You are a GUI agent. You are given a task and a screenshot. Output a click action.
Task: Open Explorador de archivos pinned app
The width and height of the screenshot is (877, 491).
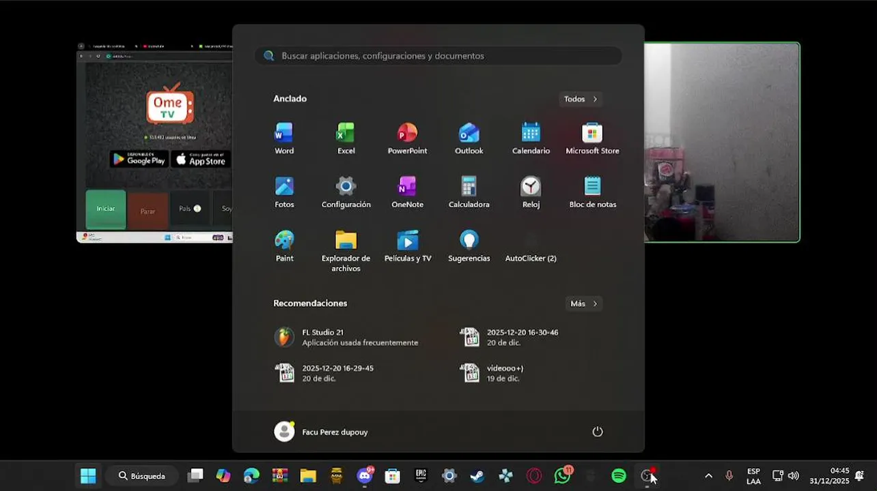[346, 251]
